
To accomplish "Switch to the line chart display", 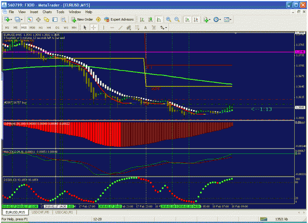I will pos(159,19).
